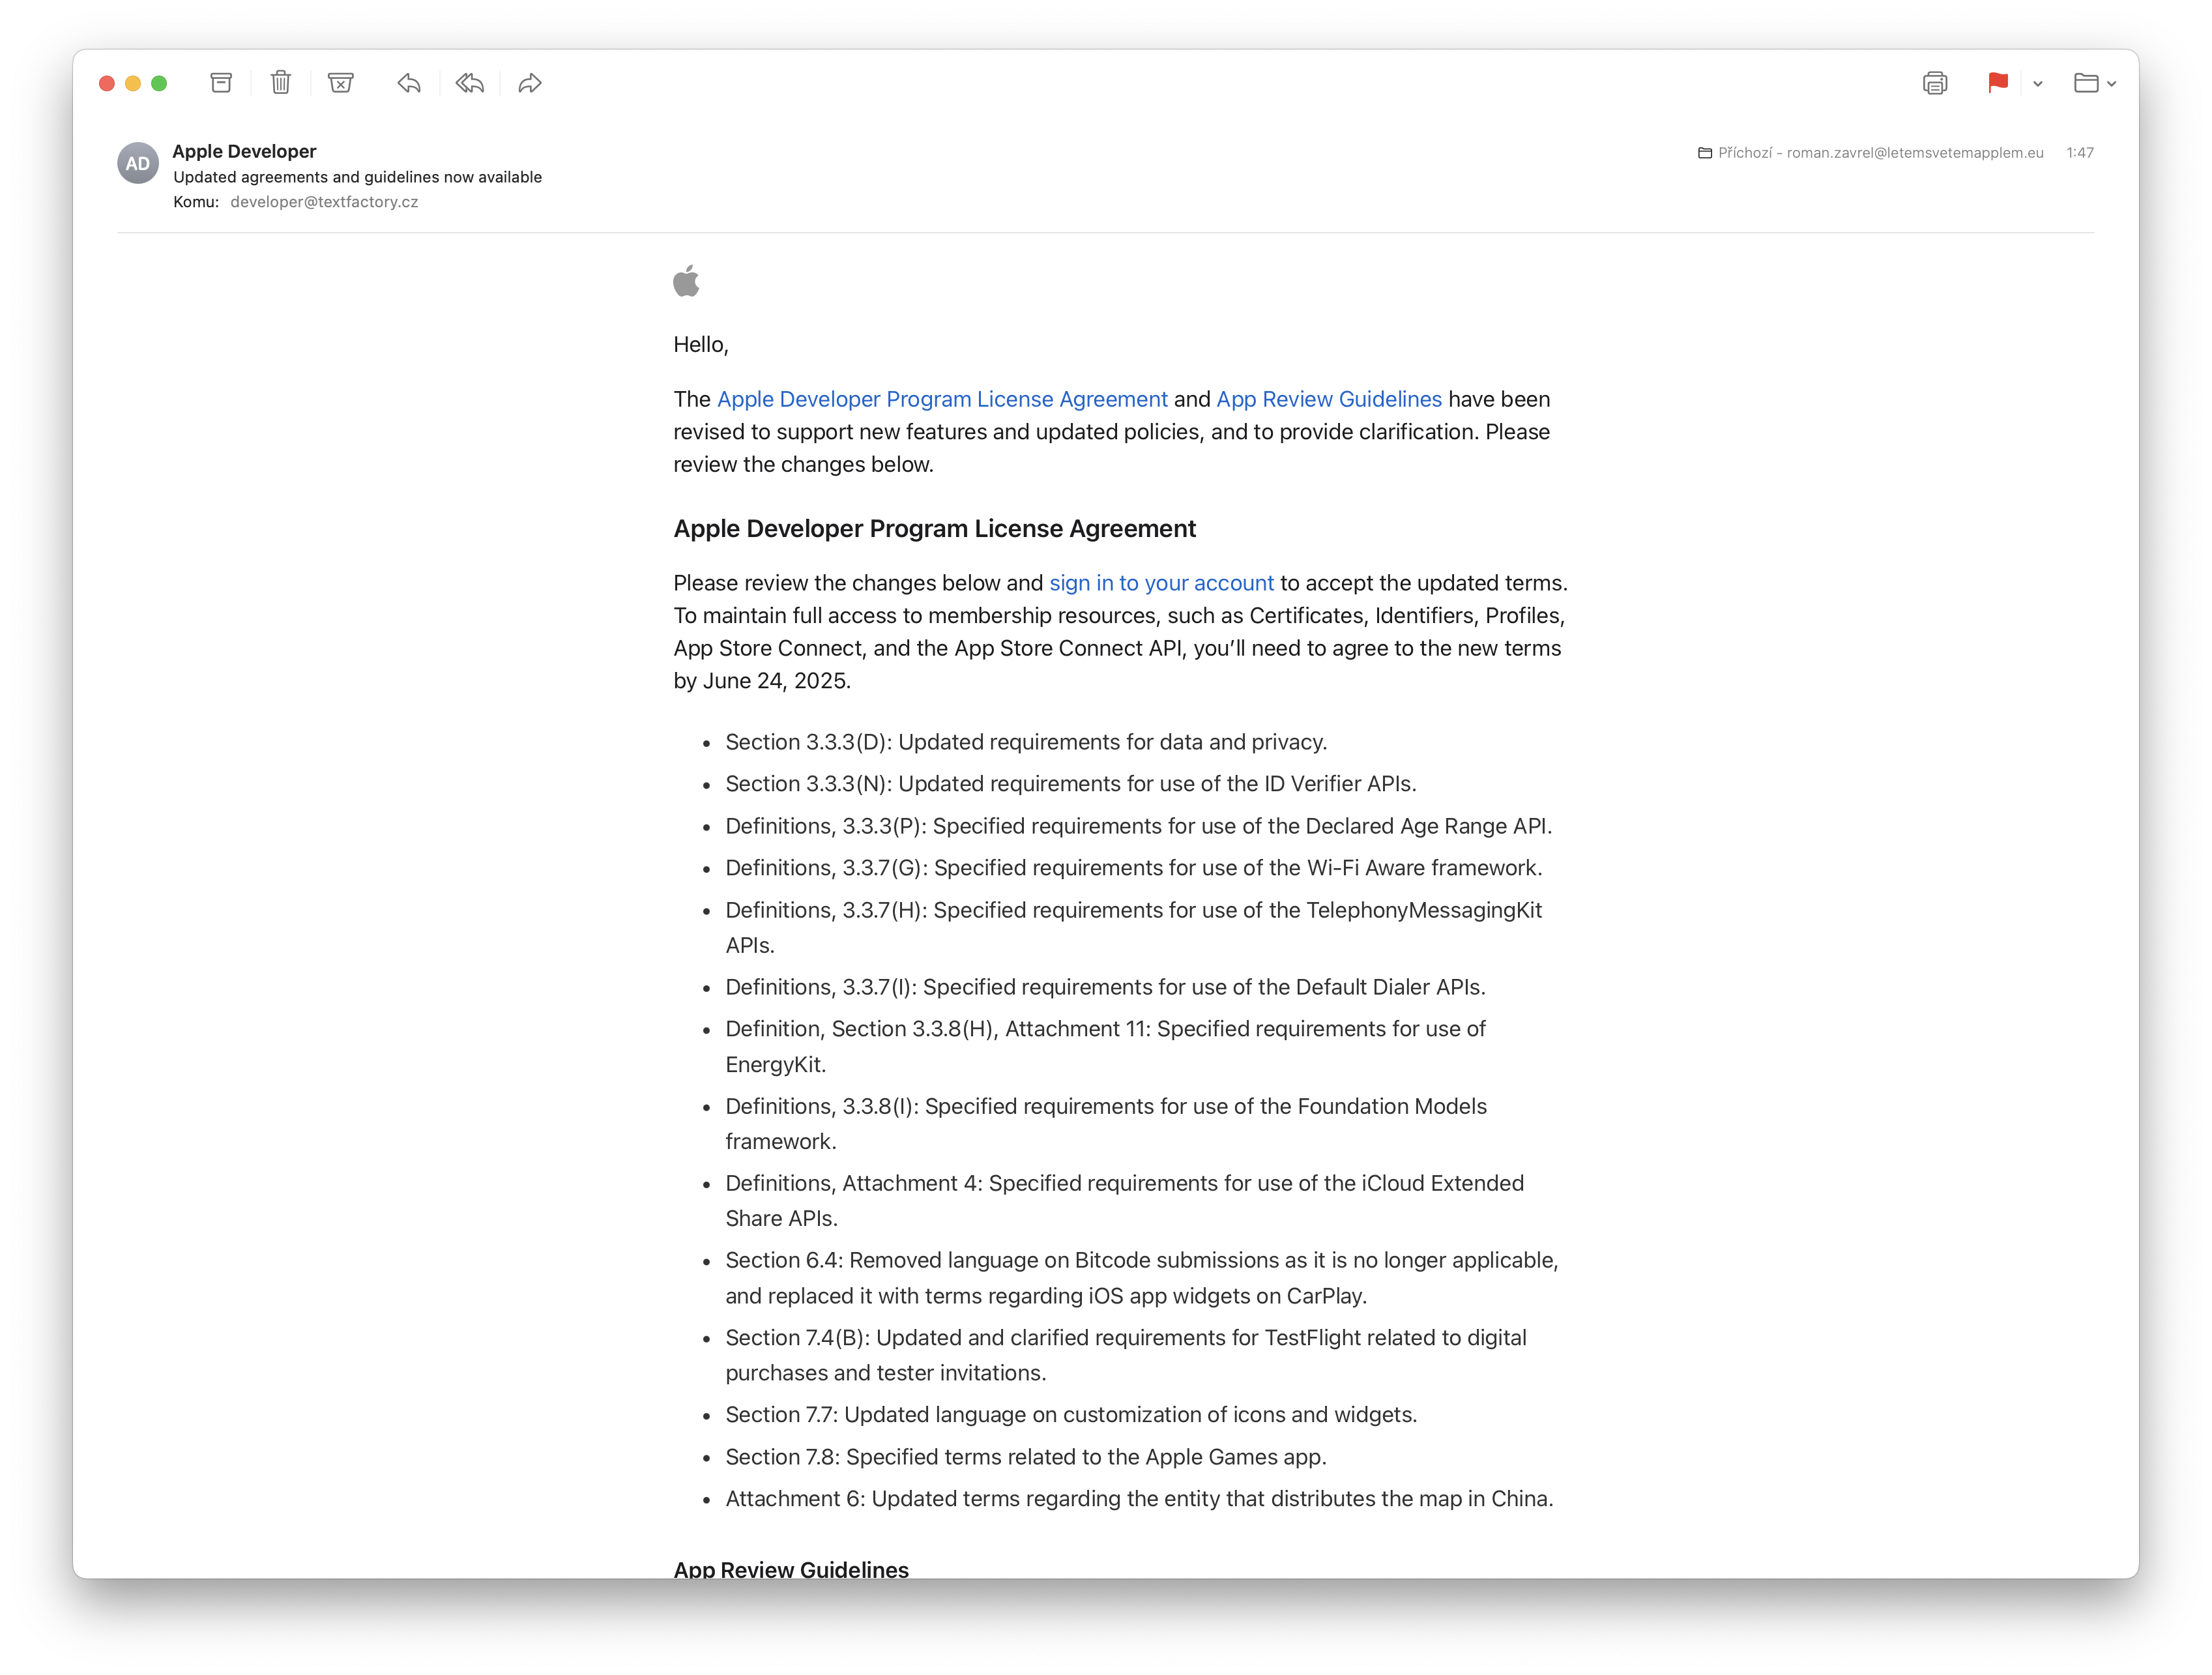Toggle the red flag on message

(1997, 83)
